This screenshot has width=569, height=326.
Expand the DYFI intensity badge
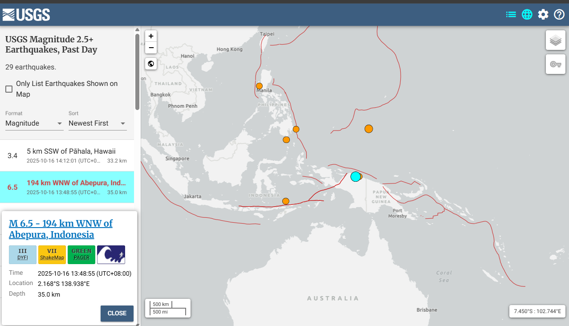click(22, 254)
